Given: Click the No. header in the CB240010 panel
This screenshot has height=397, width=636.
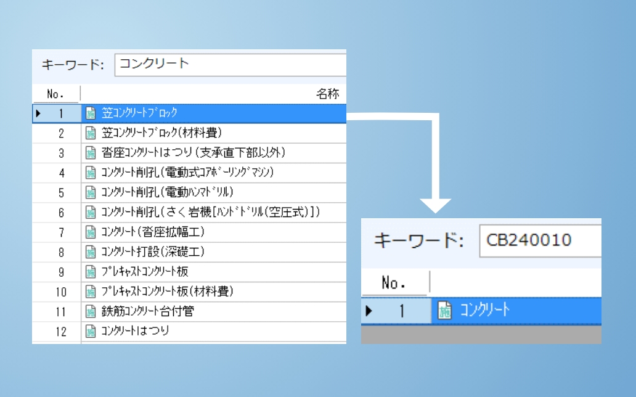Looking at the screenshot, I should click(x=394, y=283).
